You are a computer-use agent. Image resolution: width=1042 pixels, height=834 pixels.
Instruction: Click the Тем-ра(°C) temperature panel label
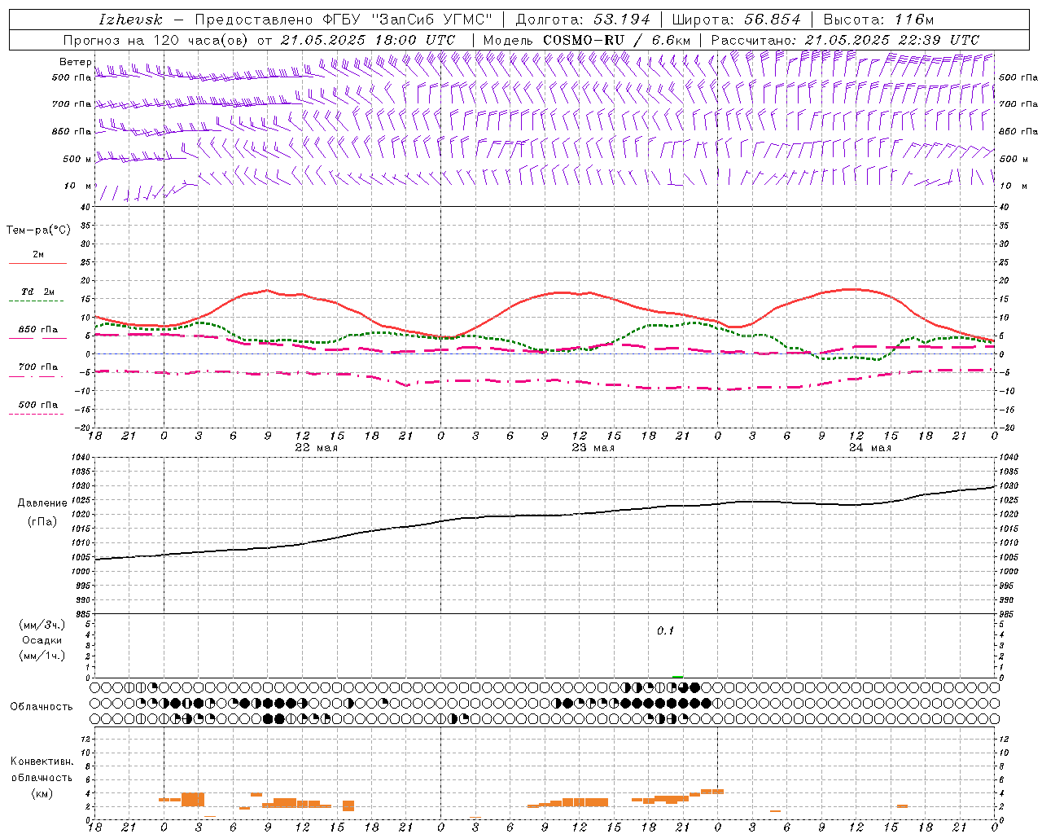[38, 230]
